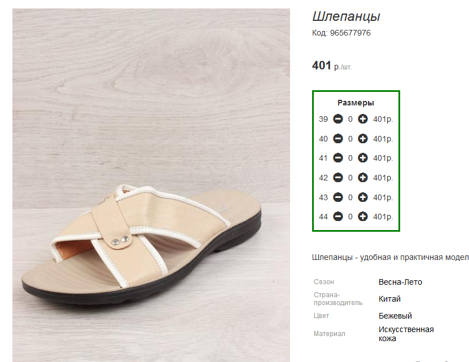Click minus icon for size 41
The width and height of the screenshot is (469, 362).
point(338,158)
